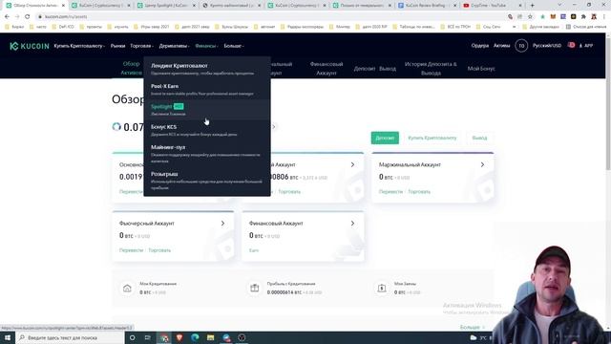The image size is (611, 344).
Task: Click Earn in Financial Account card
Action: click(254, 250)
